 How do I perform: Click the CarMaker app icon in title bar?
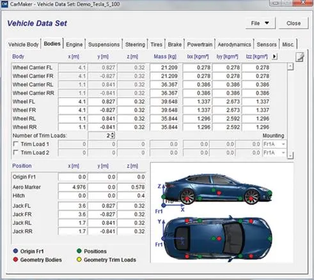click(x=4, y=4)
